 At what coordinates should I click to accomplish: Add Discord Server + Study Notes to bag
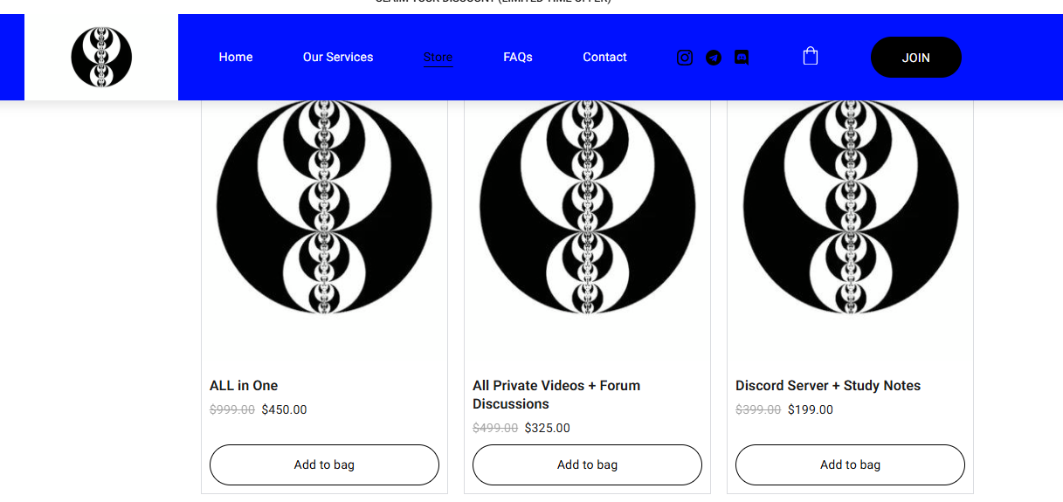point(850,464)
